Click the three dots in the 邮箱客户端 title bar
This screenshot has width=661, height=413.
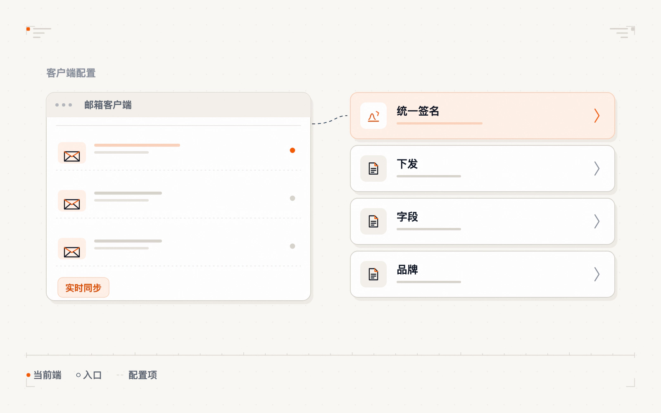tap(64, 105)
